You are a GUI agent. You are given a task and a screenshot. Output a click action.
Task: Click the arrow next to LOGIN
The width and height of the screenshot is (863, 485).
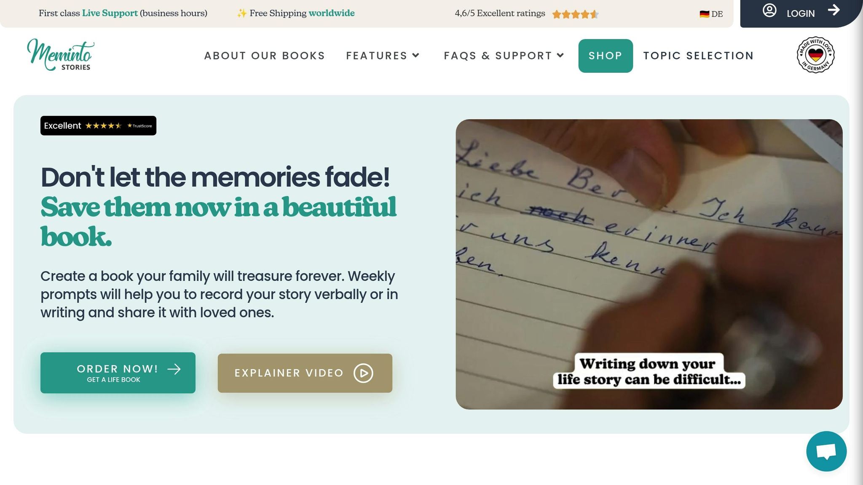pos(834,10)
